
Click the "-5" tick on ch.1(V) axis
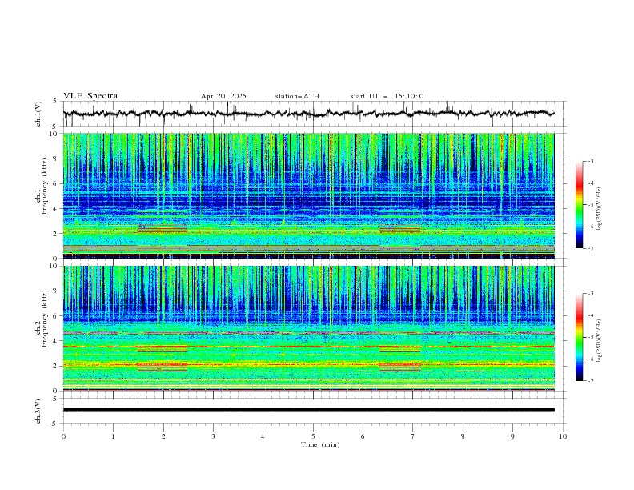(x=54, y=127)
